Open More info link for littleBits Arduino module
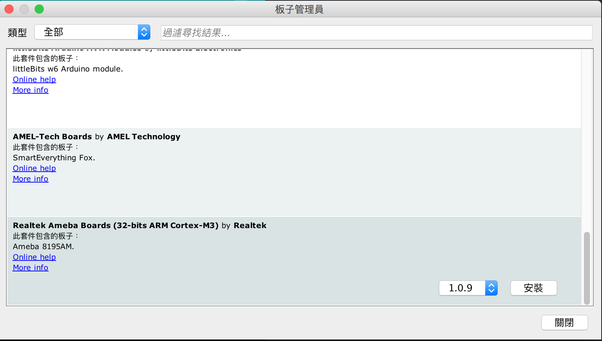 [31, 90]
